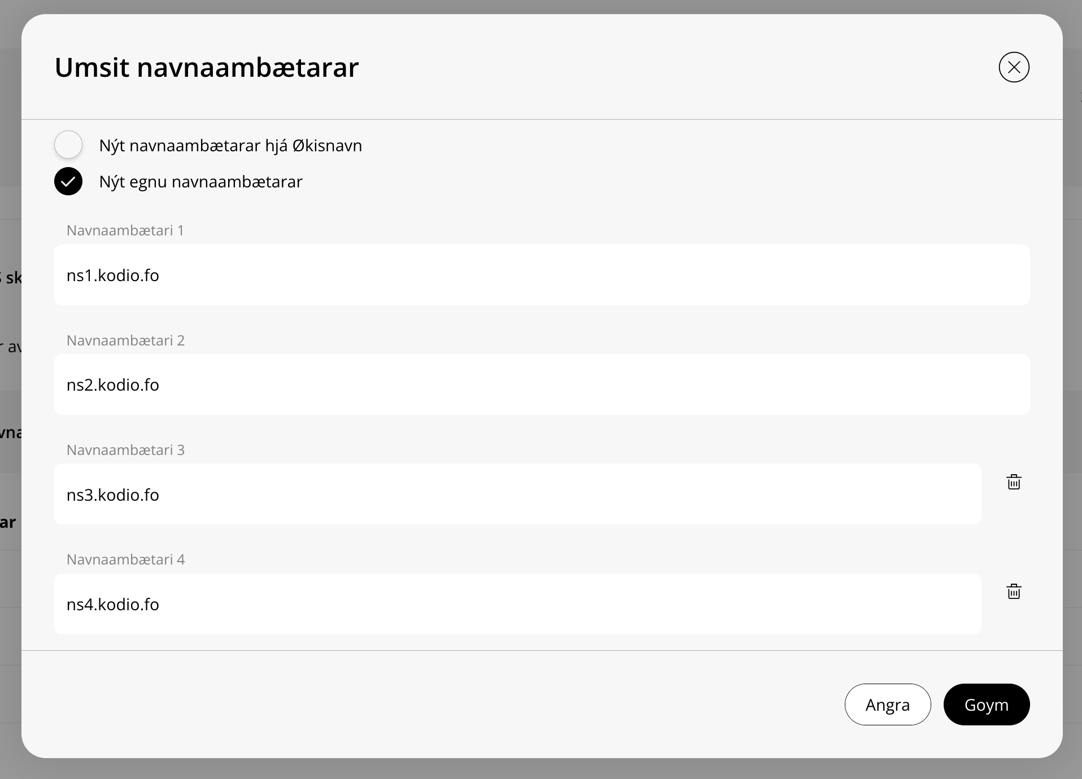Save changes with the Goym button
Image resolution: width=1082 pixels, height=779 pixels.
point(986,704)
